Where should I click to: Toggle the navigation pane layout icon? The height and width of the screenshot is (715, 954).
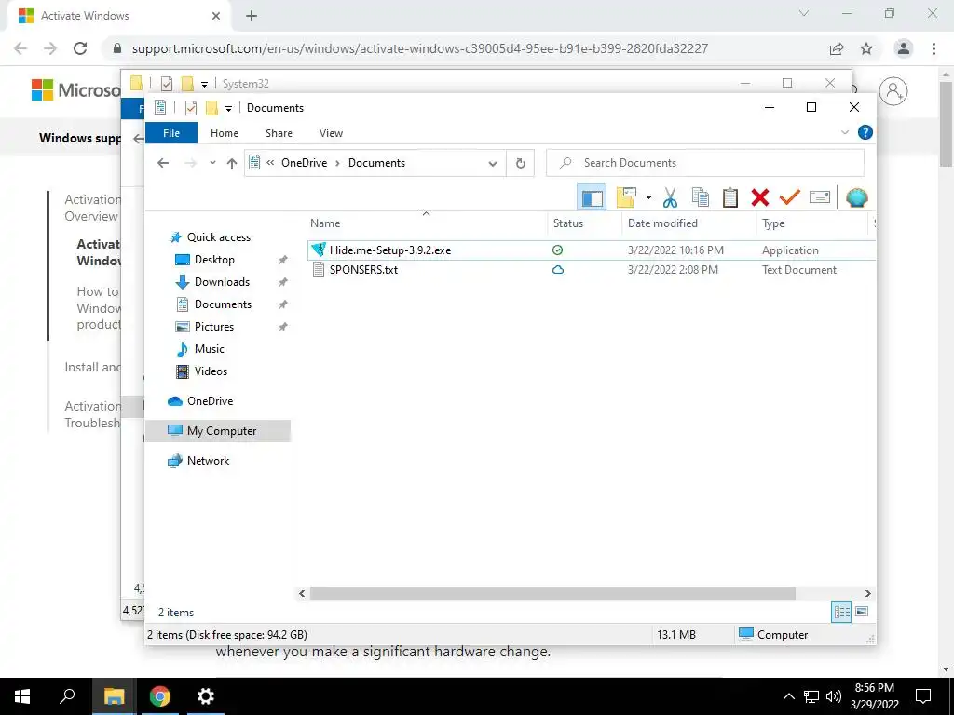592,197
